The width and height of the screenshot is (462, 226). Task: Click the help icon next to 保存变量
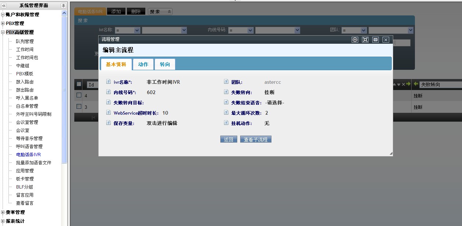click(108, 123)
